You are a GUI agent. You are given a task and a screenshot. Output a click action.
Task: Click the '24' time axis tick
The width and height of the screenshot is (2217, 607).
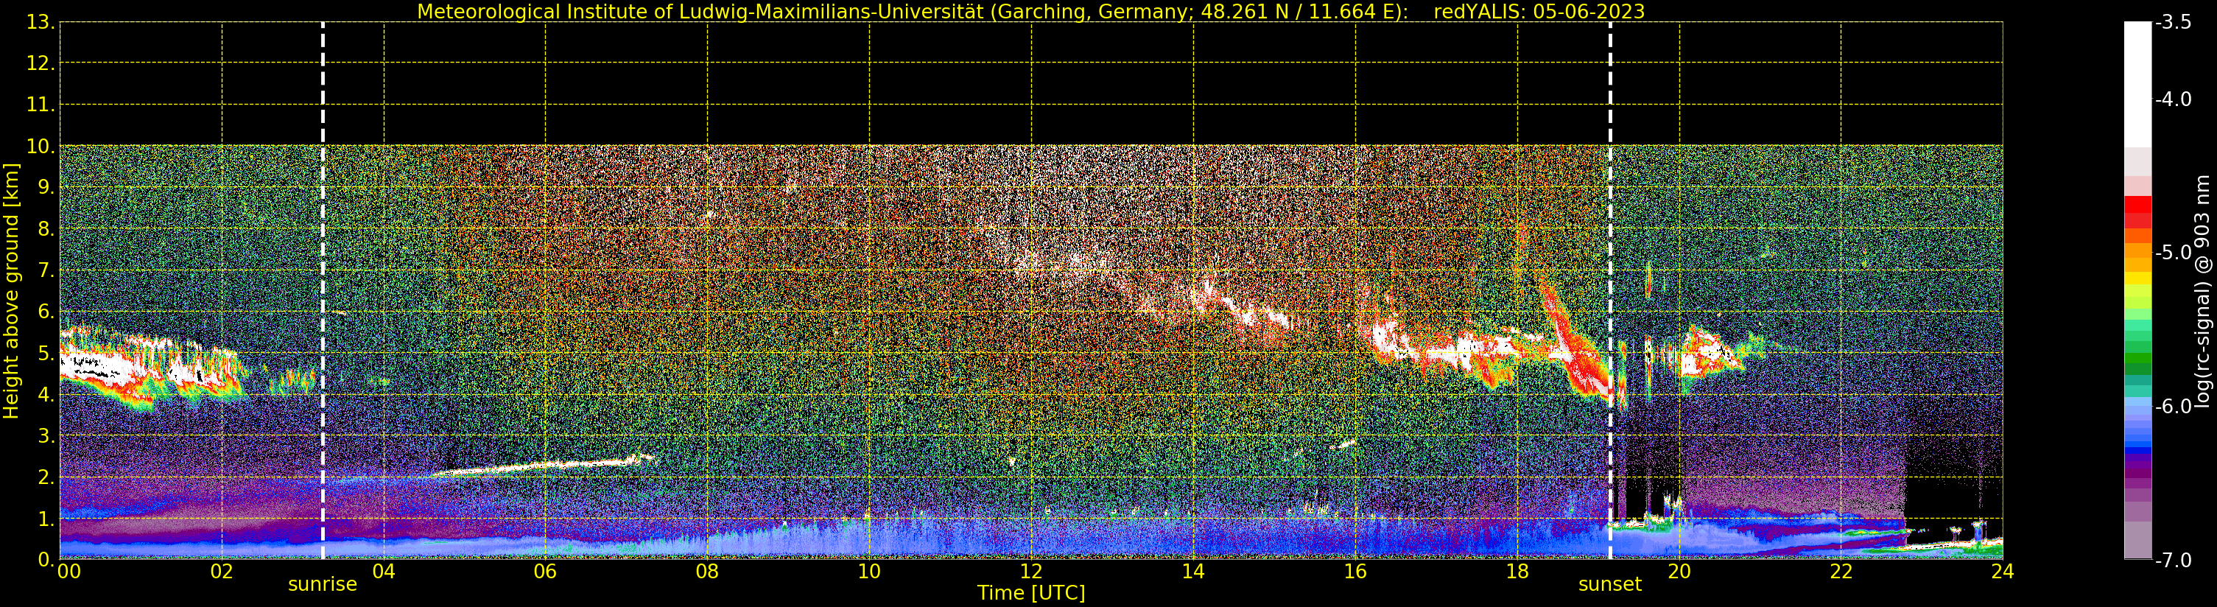2003,572
